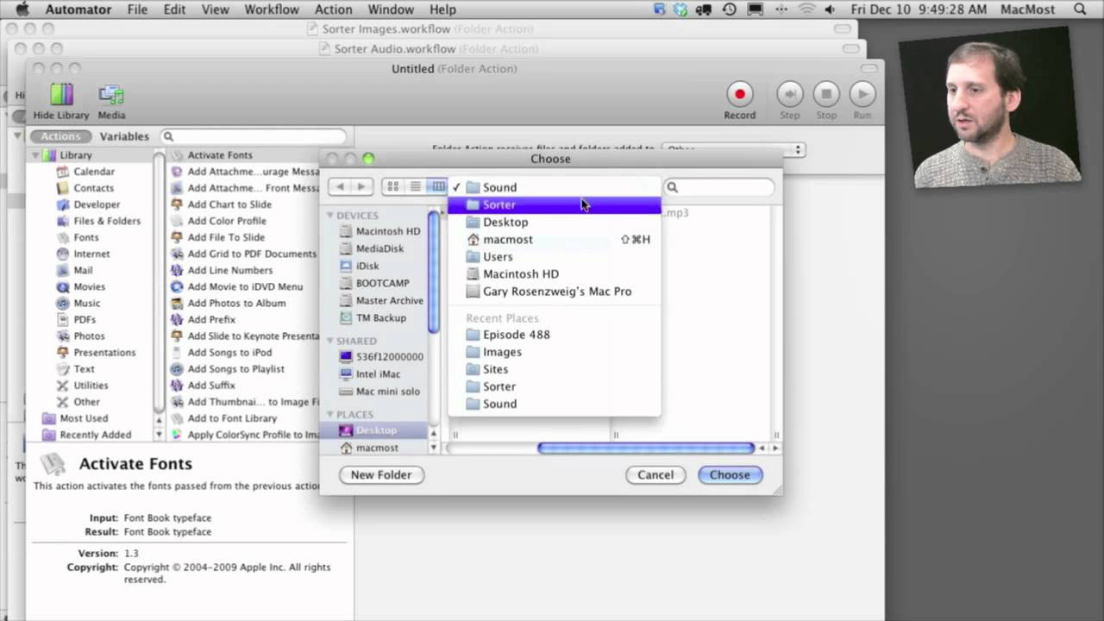
Task: Collapse the DEVICES sidebar section
Action: pos(329,216)
